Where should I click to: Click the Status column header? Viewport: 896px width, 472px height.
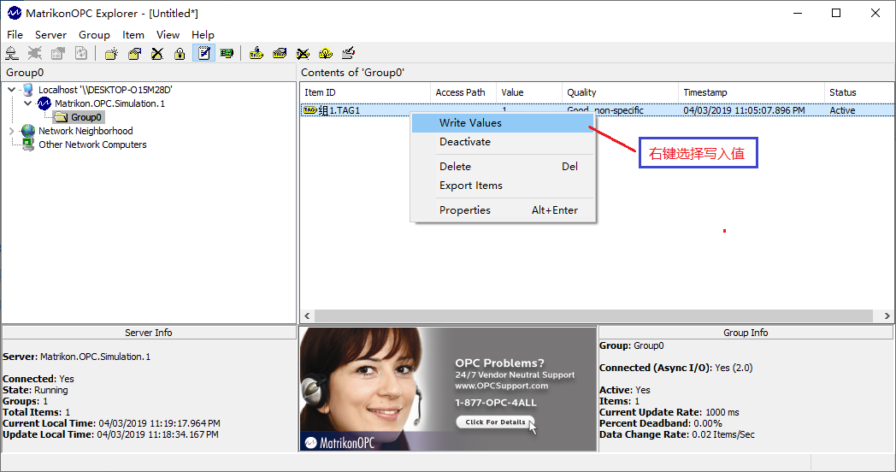coord(859,92)
